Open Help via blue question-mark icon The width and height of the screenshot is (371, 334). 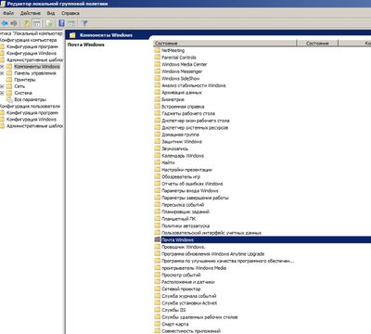tap(62, 23)
